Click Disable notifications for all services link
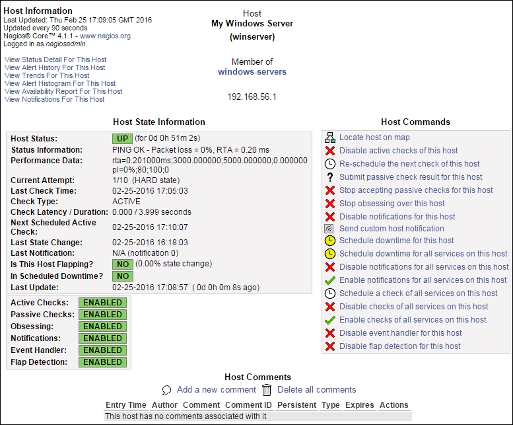 tap(424, 267)
